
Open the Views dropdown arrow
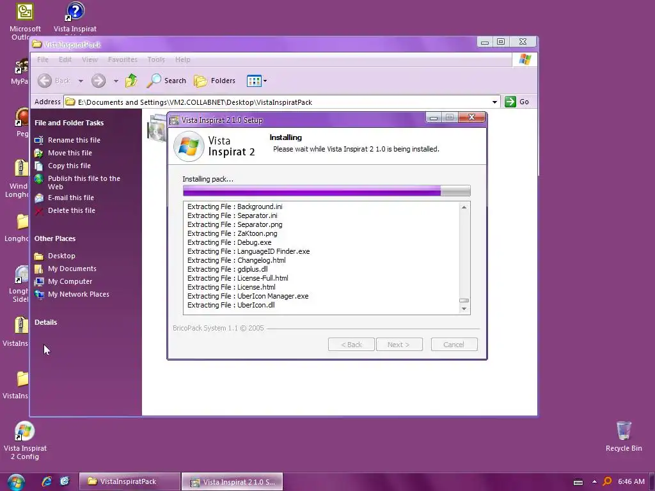pyautogui.click(x=265, y=81)
